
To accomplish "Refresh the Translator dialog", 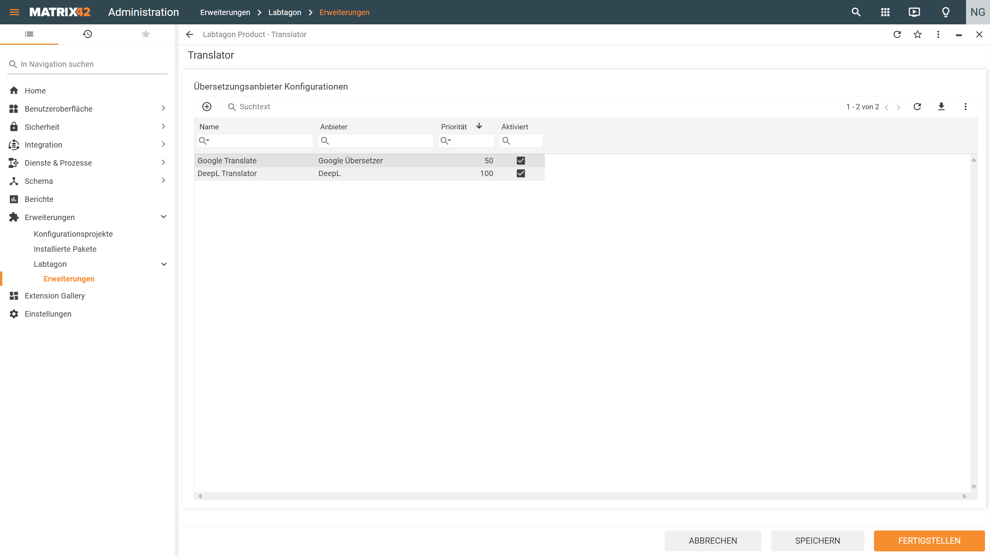I will [x=897, y=34].
